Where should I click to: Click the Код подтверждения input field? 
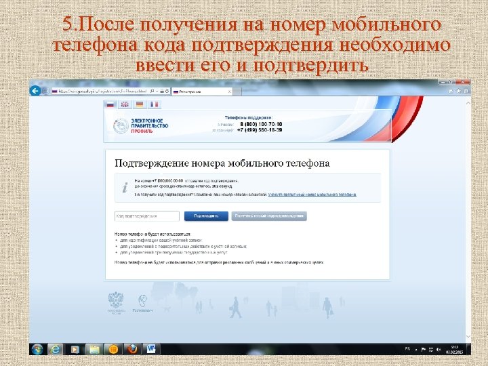(147, 216)
